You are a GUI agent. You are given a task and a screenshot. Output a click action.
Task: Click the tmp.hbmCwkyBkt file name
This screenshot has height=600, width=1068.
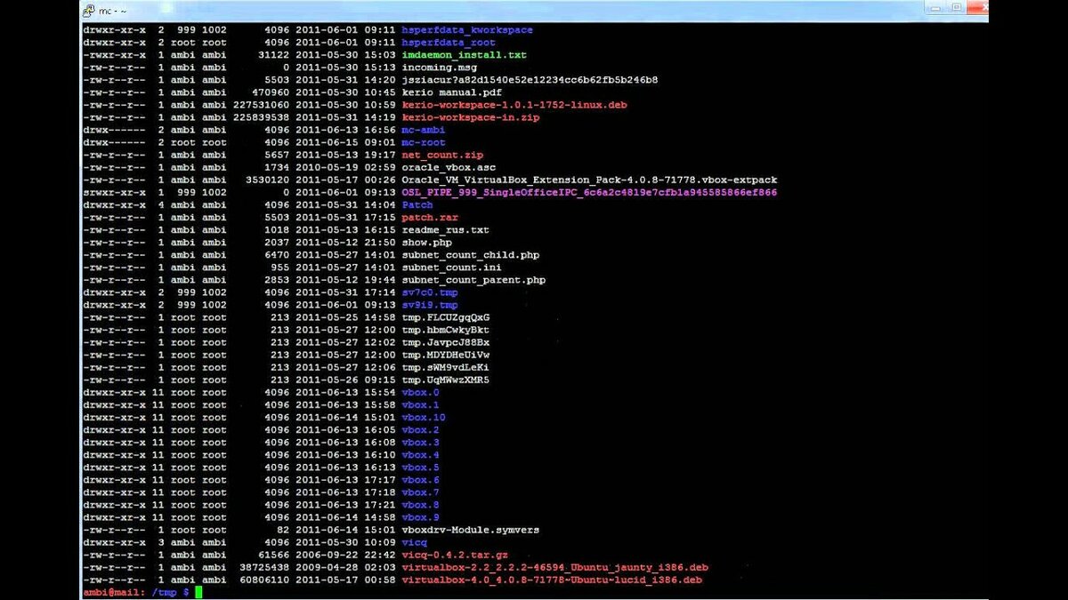(446, 330)
